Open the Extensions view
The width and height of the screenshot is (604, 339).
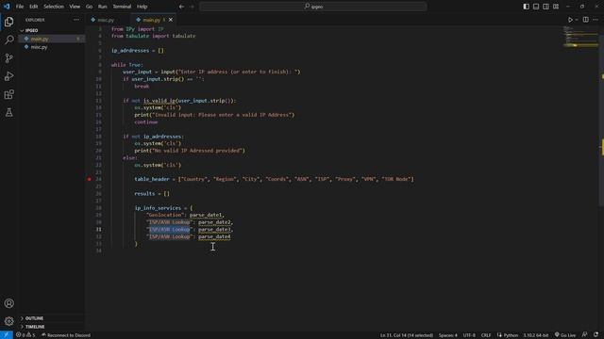(8, 94)
